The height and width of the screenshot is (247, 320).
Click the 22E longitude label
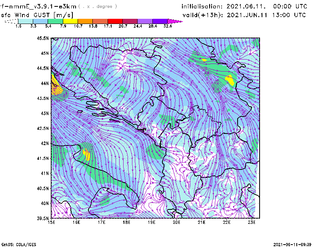(227, 222)
